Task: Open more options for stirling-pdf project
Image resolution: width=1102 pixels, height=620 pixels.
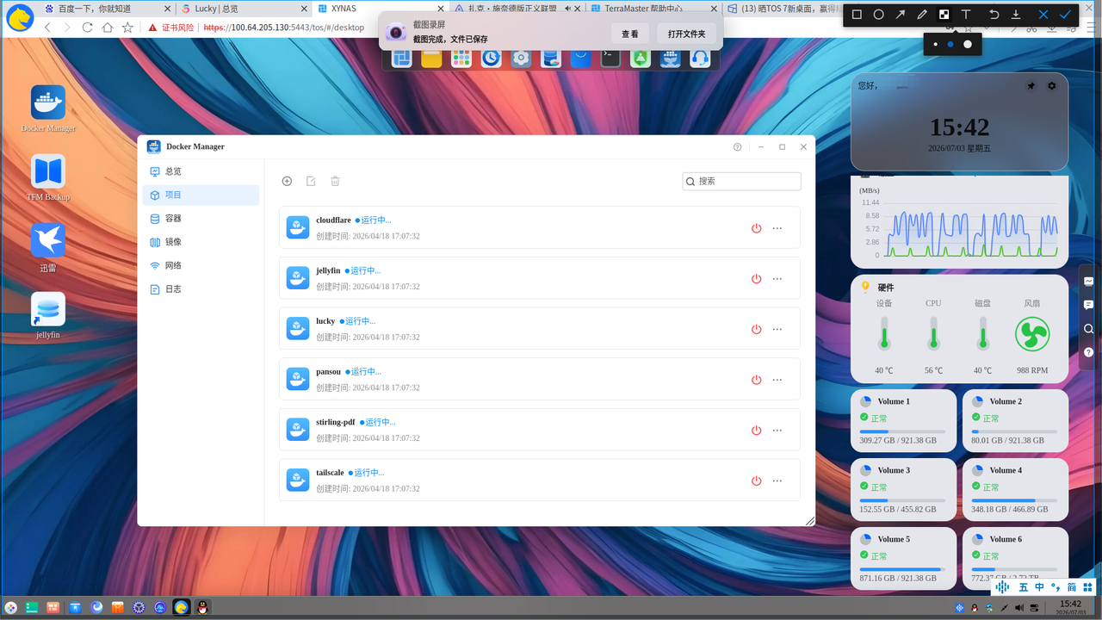Action: tap(777, 431)
